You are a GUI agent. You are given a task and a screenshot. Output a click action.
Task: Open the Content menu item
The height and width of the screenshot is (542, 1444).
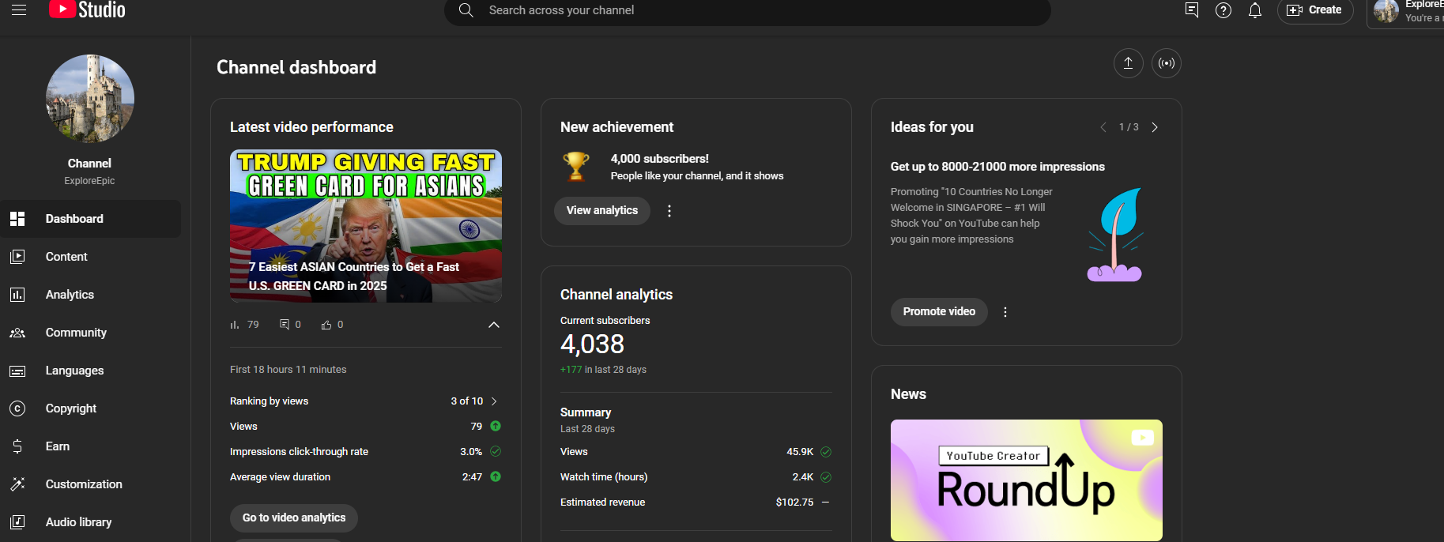(90, 257)
